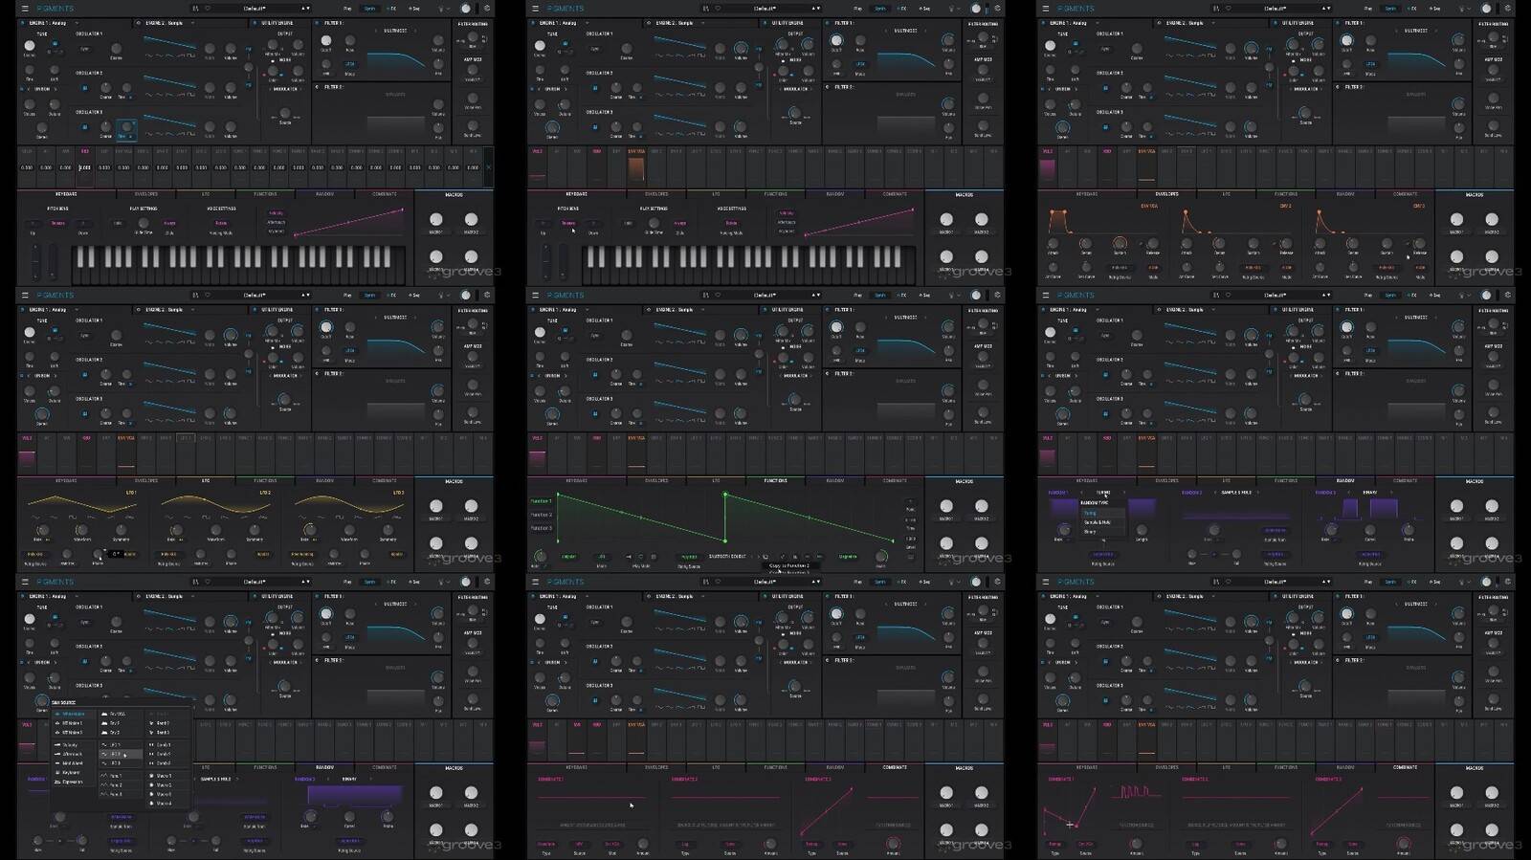Open the settings gear in the top-middle panel
This screenshot has width=1531, height=860.
(x=997, y=9)
